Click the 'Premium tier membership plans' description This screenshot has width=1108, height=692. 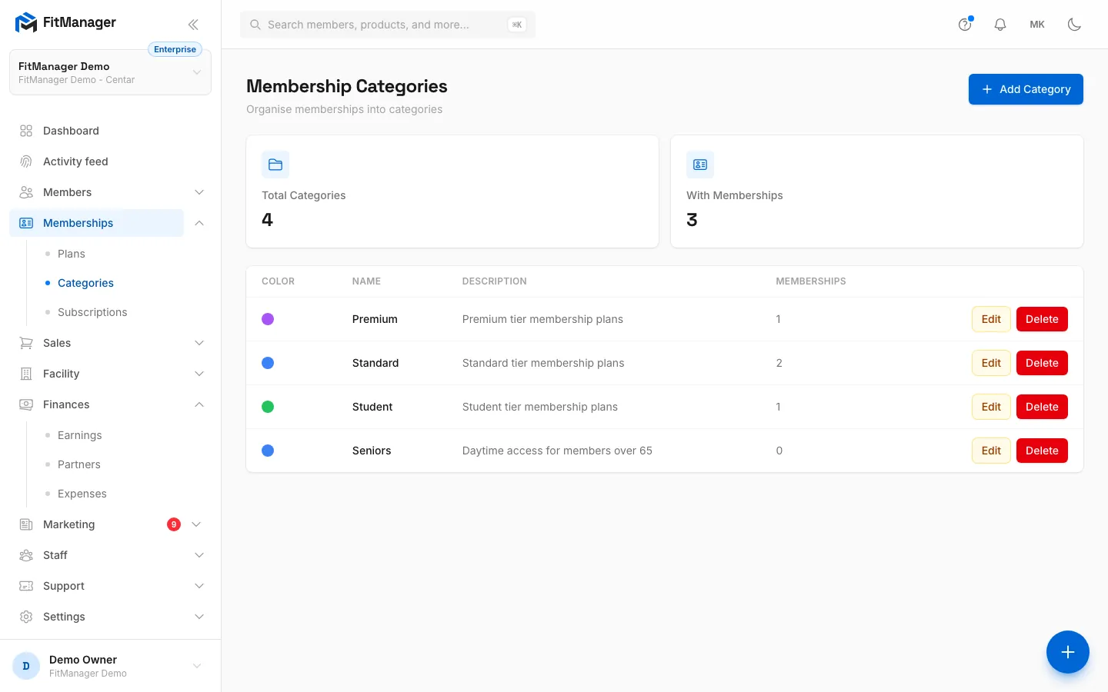(542, 319)
